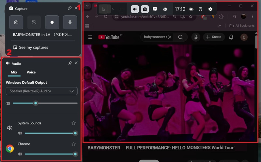The height and width of the screenshot is (162, 261).
Task: Submit YouTube search with magnifier
Action: [x=180, y=37]
